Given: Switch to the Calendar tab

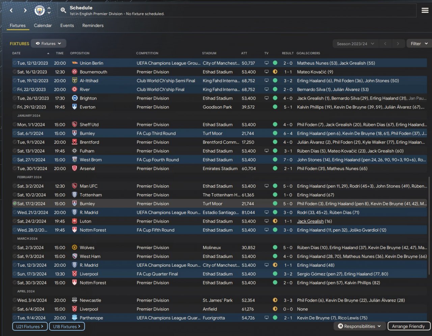Looking at the screenshot, I should coord(43,26).
